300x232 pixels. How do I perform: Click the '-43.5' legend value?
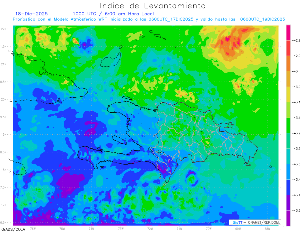(296, 210)
